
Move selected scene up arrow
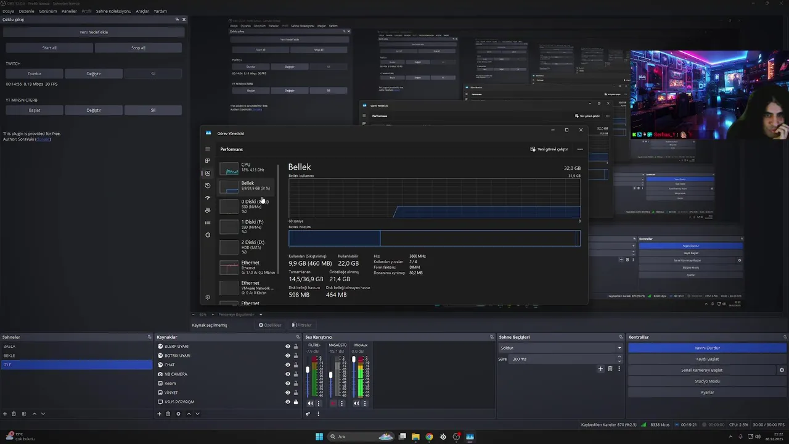(x=35, y=414)
